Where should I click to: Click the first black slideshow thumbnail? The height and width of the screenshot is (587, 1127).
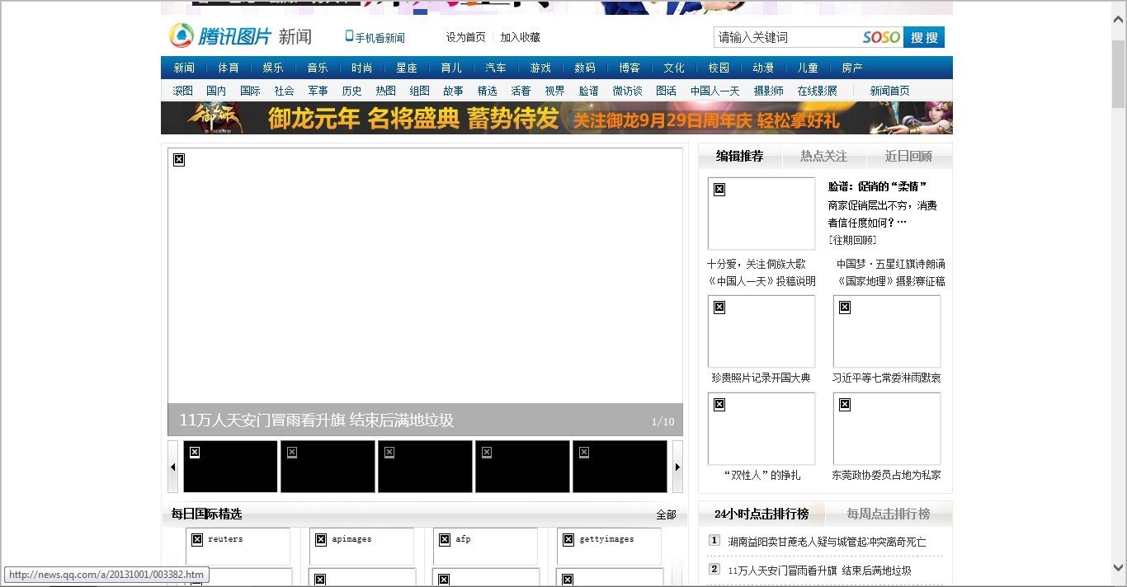[x=230, y=467]
